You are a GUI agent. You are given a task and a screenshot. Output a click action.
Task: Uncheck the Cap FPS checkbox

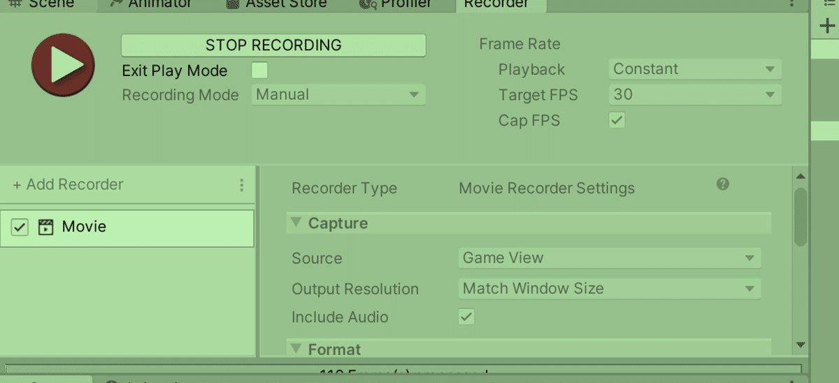coord(617,120)
